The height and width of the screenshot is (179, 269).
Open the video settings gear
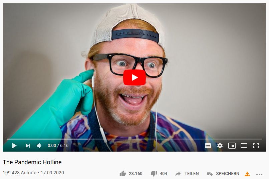tap(220, 146)
